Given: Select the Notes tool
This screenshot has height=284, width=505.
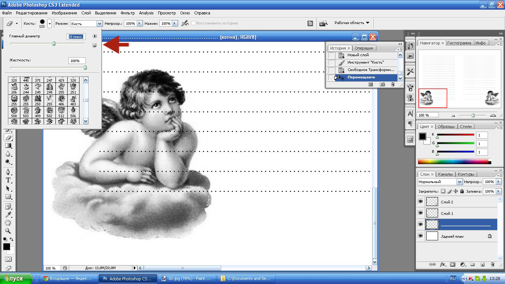Looking at the screenshot, I should click(x=8, y=206).
